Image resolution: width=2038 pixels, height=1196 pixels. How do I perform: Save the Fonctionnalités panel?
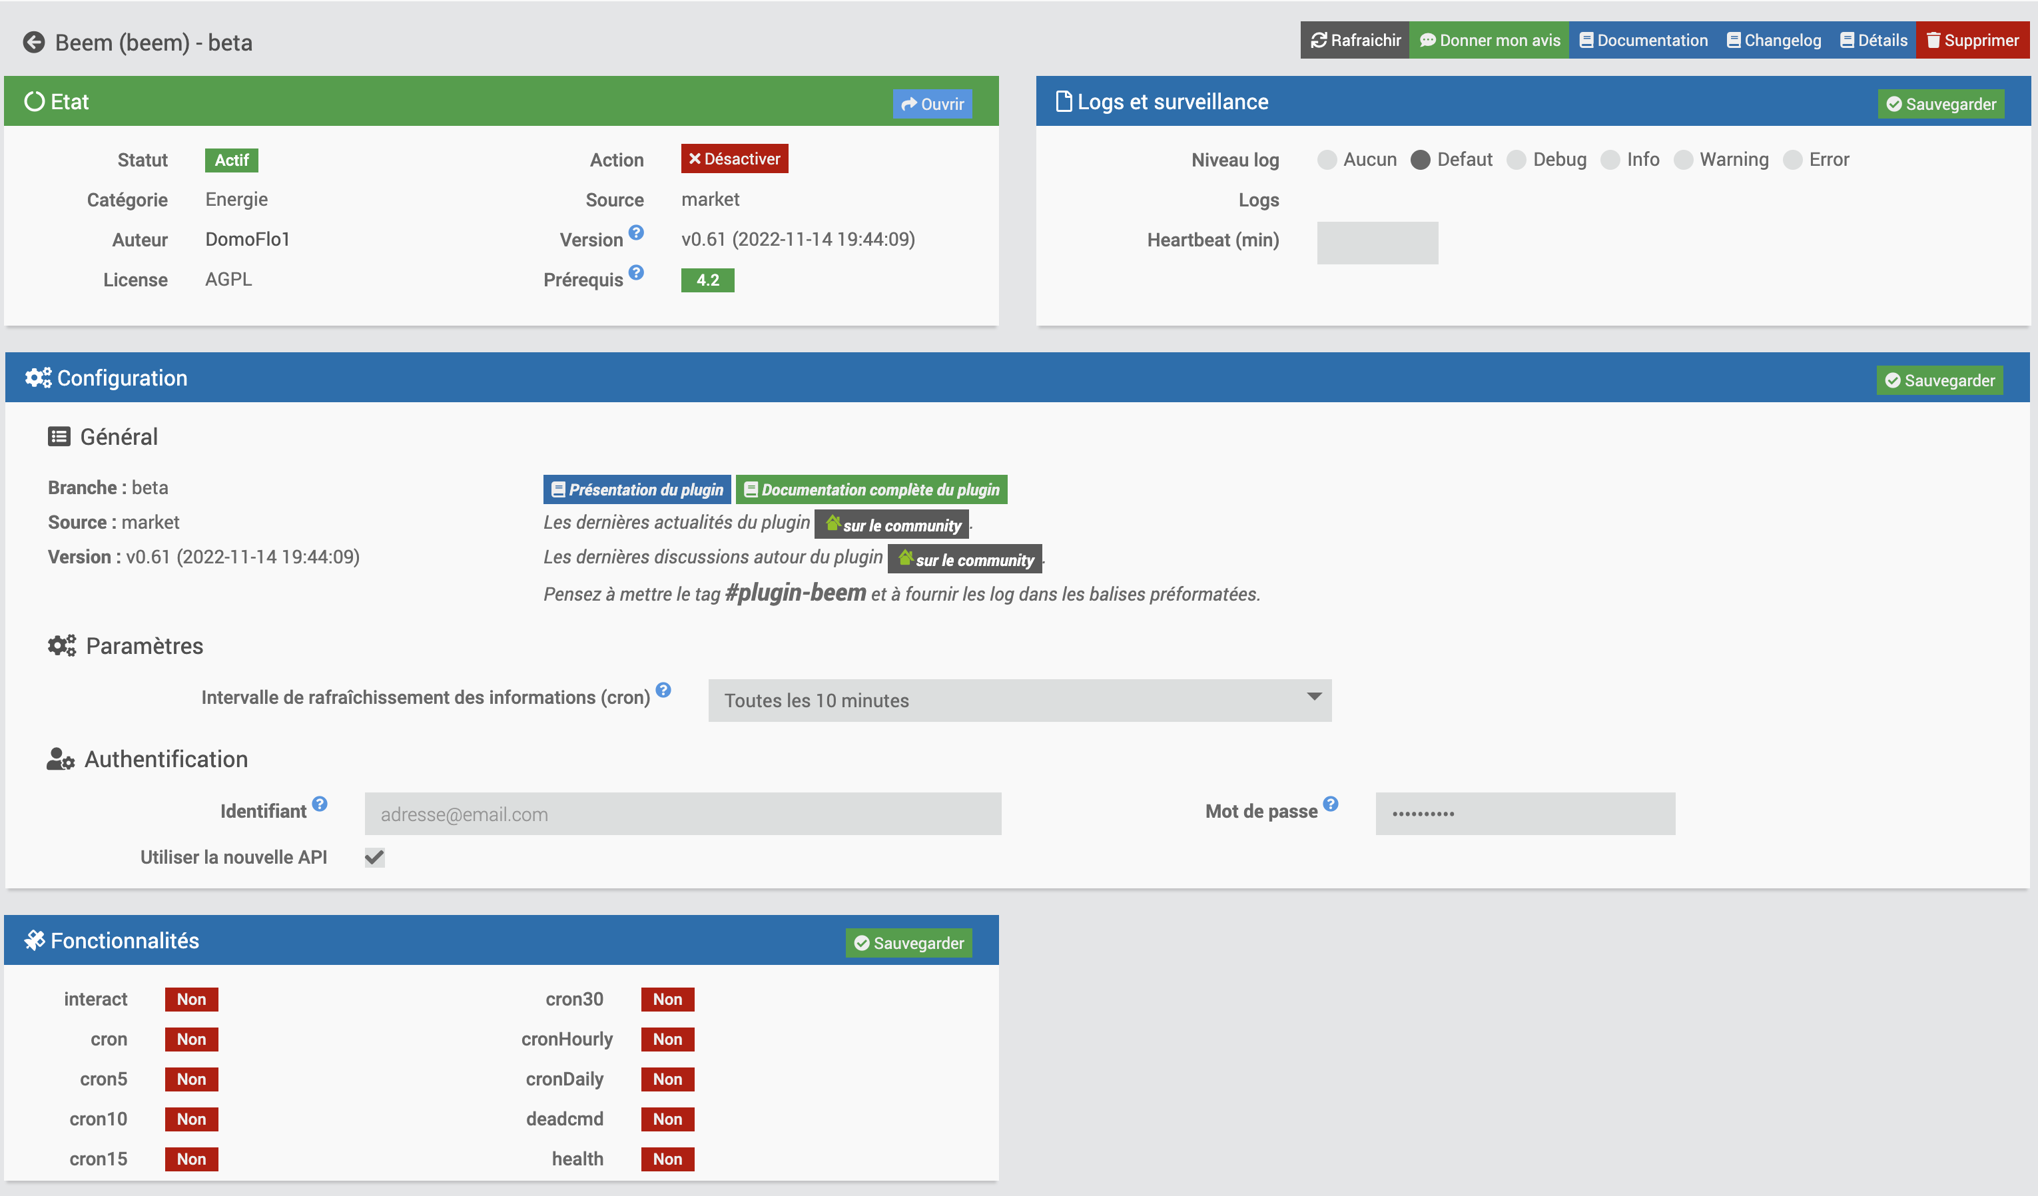pyautogui.click(x=909, y=943)
